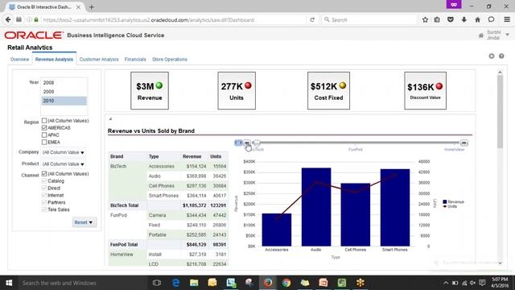The height and width of the screenshot is (290, 515).
Task: Open Task View in the taskbar
Action: point(157,283)
